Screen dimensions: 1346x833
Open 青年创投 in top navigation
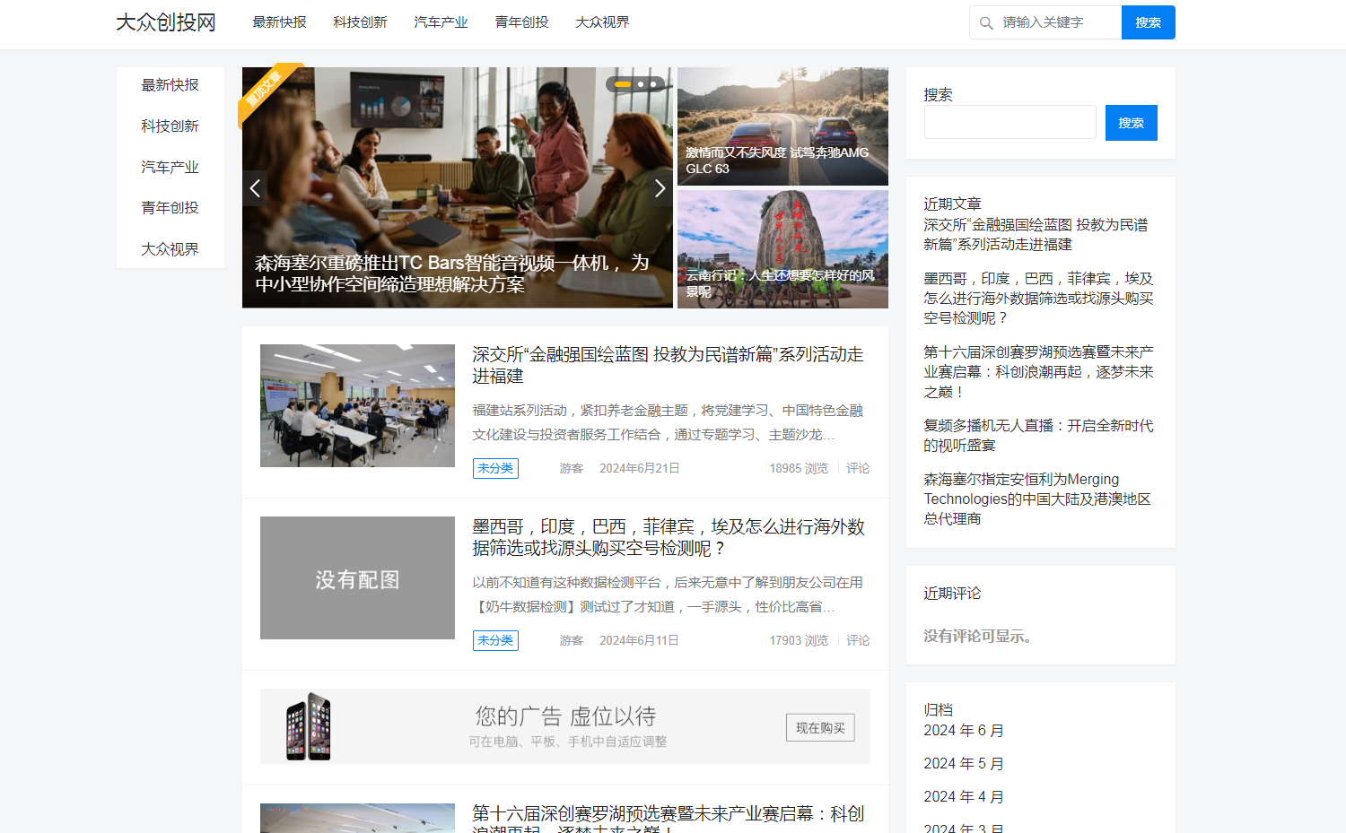(521, 22)
